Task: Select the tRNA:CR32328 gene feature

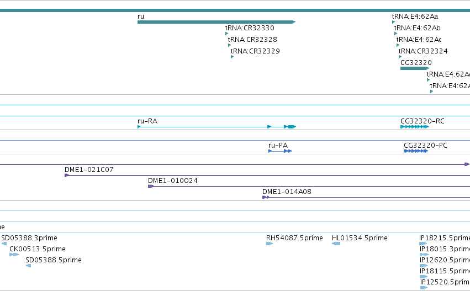Action: click(229, 45)
